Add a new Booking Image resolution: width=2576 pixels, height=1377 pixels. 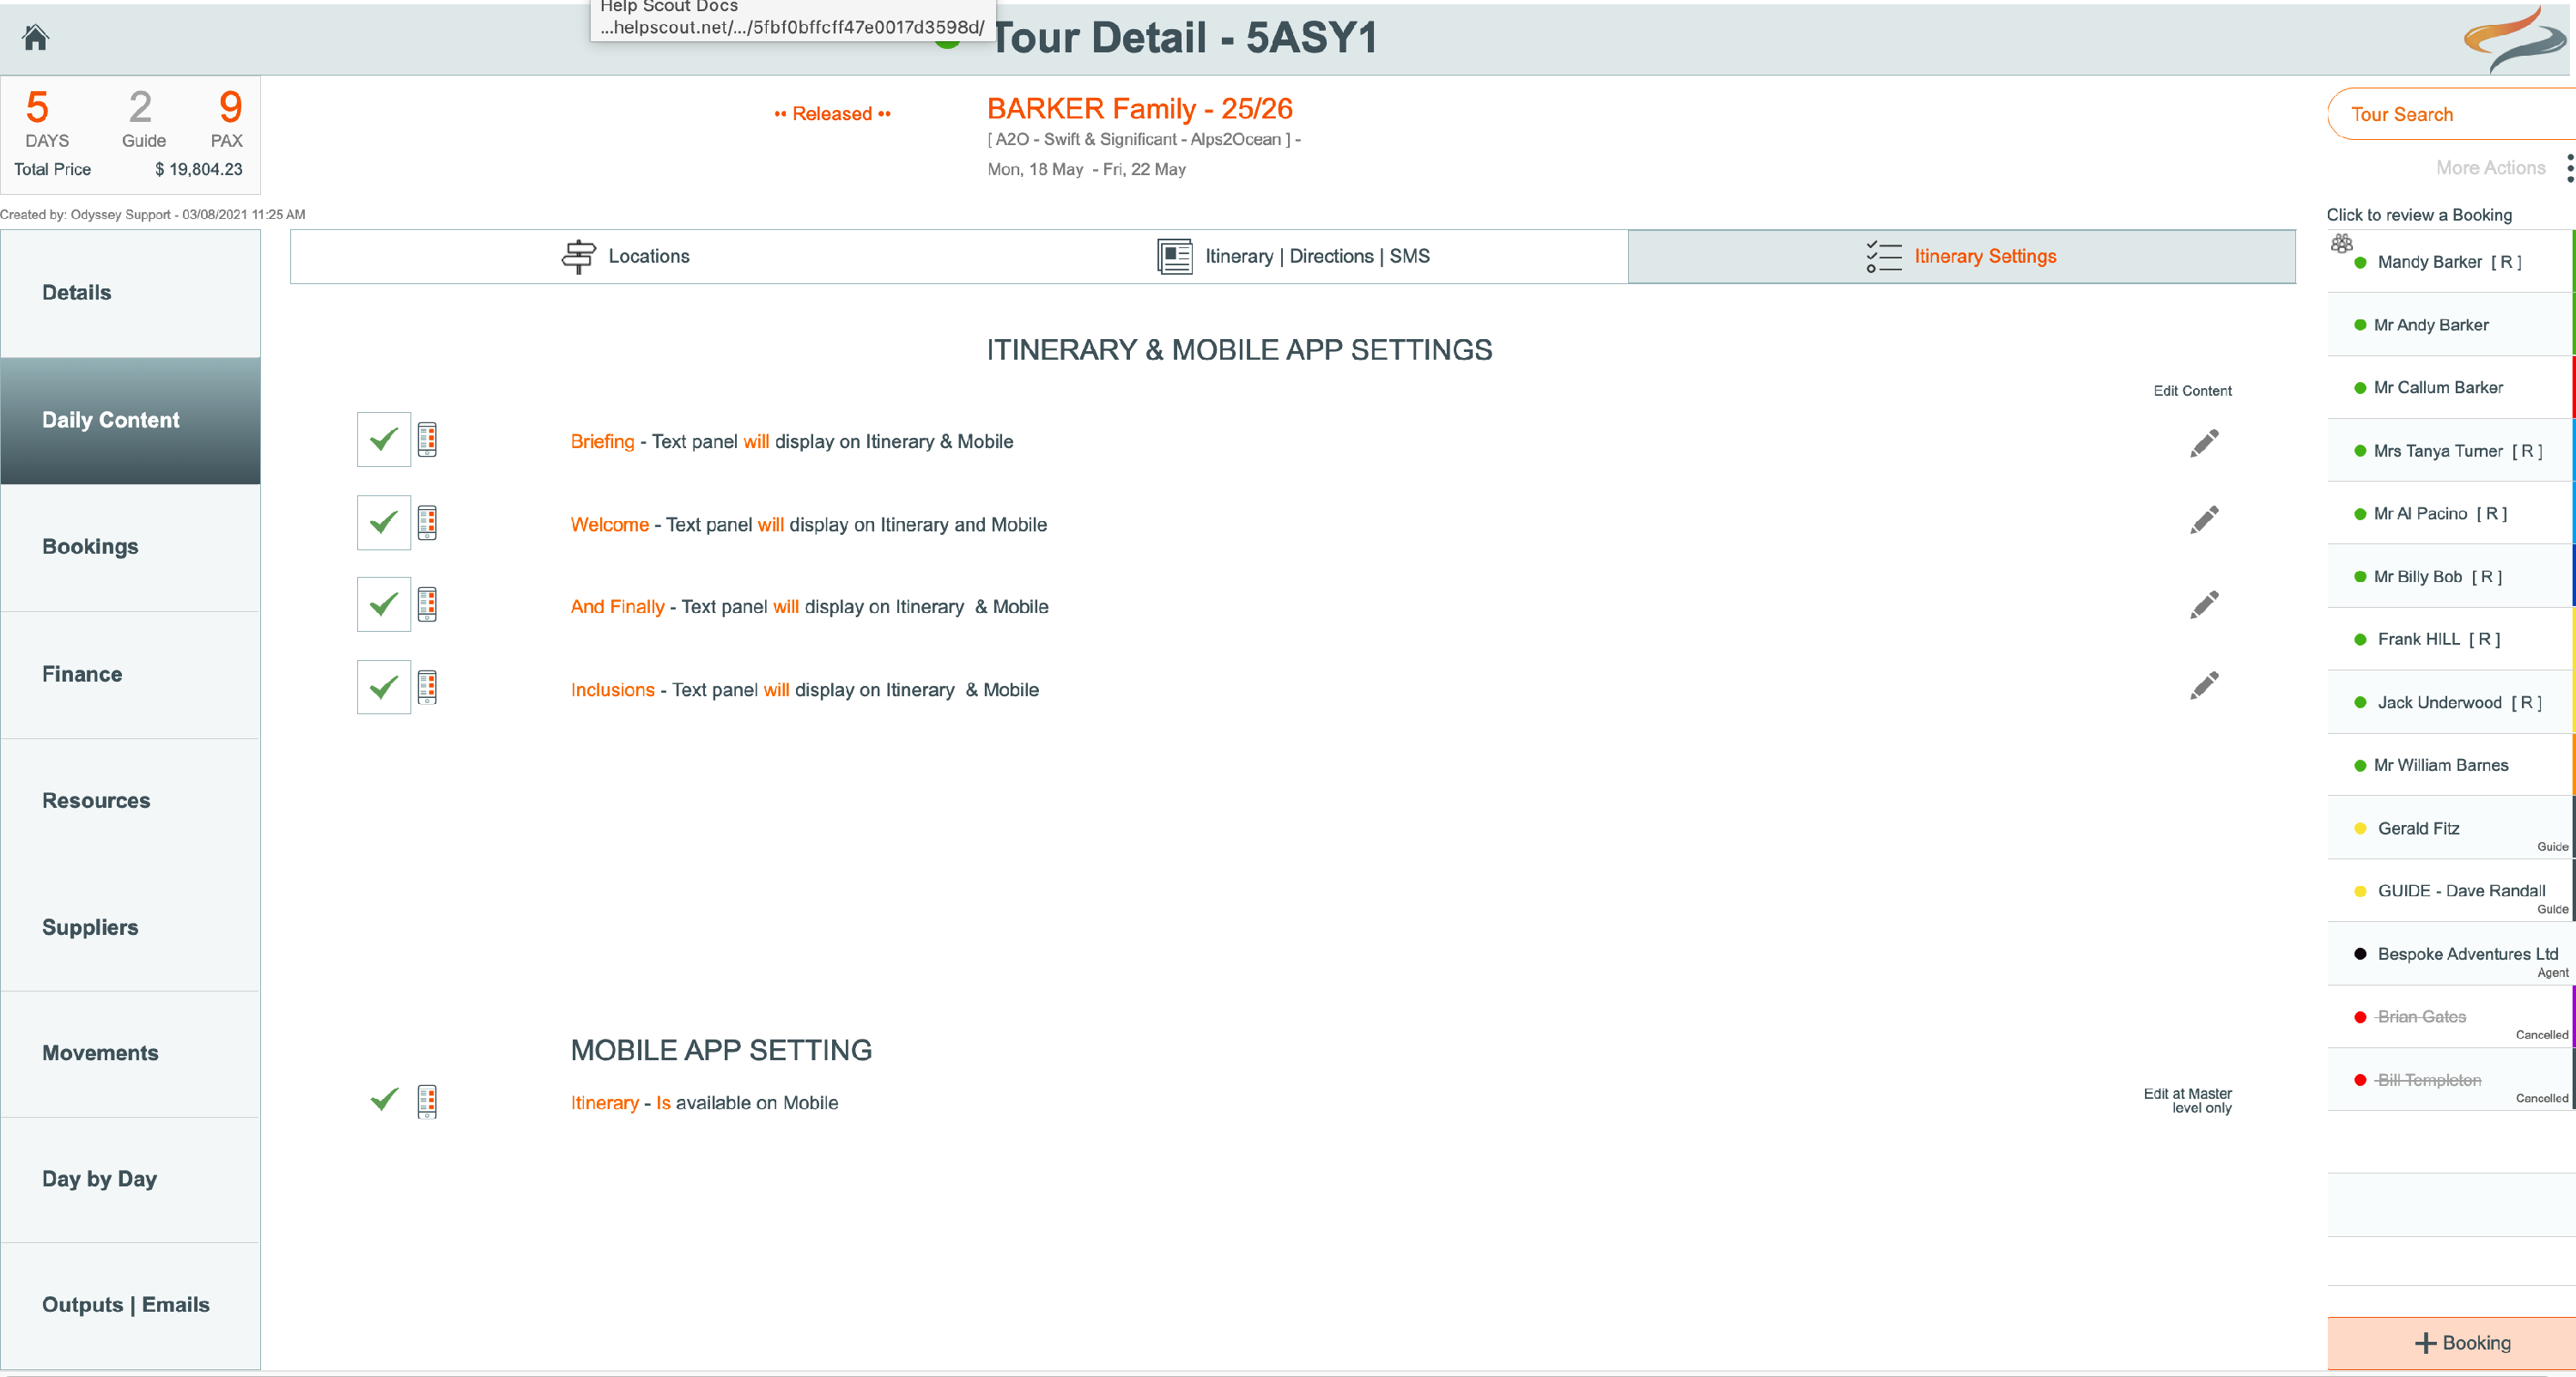pyautogui.click(x=2451, y=1343)
